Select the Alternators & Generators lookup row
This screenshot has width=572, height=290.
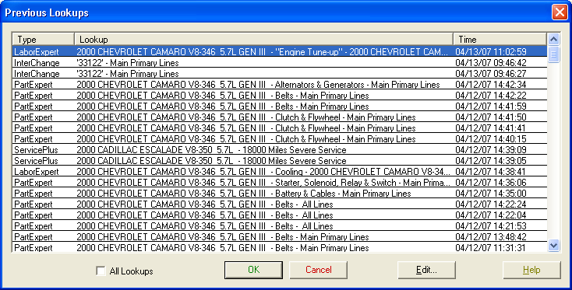tap(280, 85)
